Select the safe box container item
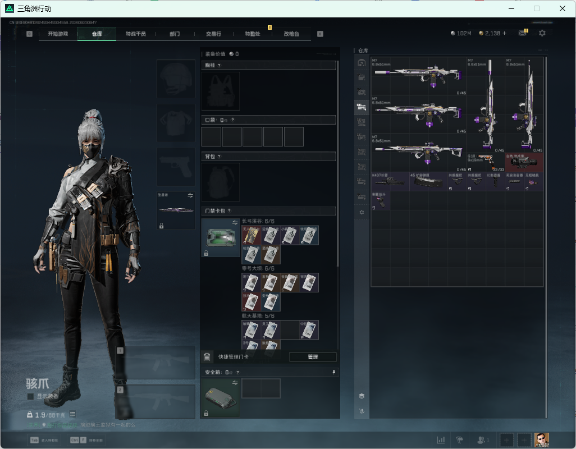 tap(221, 397)
